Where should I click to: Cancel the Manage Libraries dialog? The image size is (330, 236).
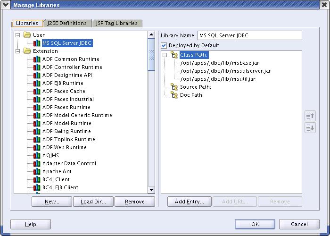pyautogui.click(x=299, y=224)
